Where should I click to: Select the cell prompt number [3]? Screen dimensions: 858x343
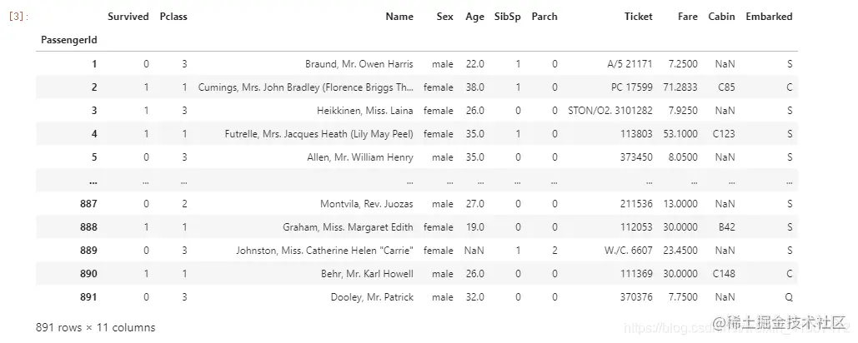point(17,17)
